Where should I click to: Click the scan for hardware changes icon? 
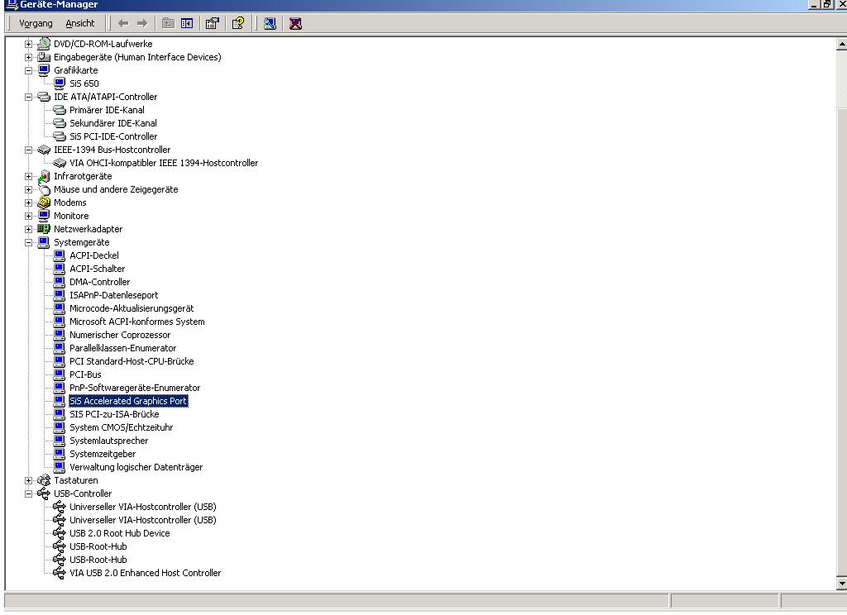[270, 23]
